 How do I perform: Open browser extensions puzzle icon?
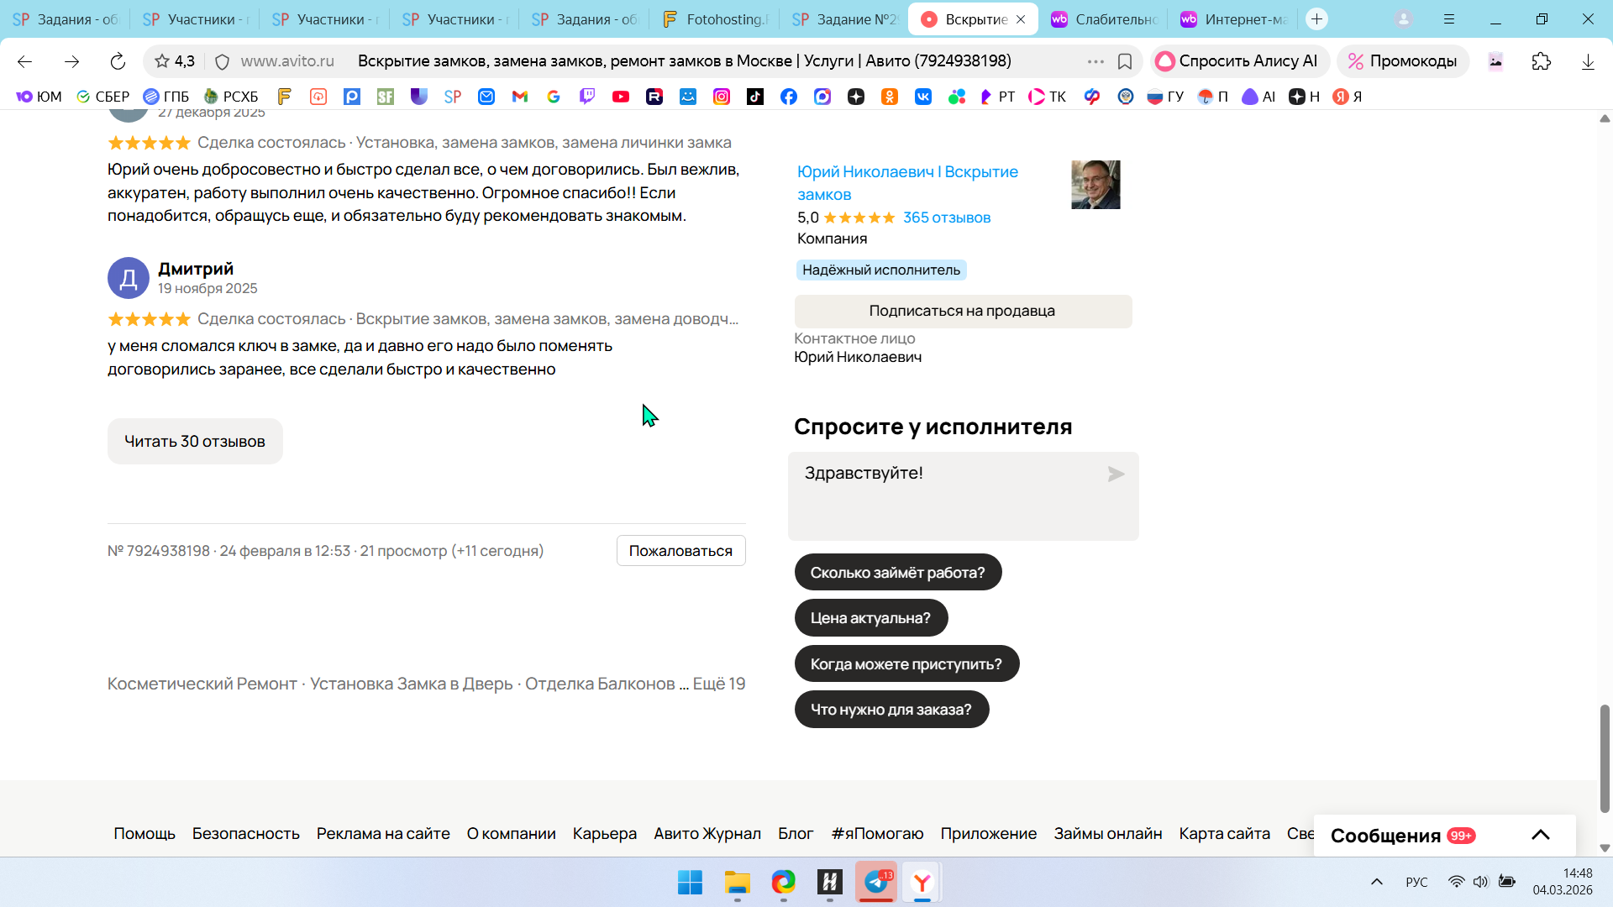pyautogui.click(x=1541, y=61)
